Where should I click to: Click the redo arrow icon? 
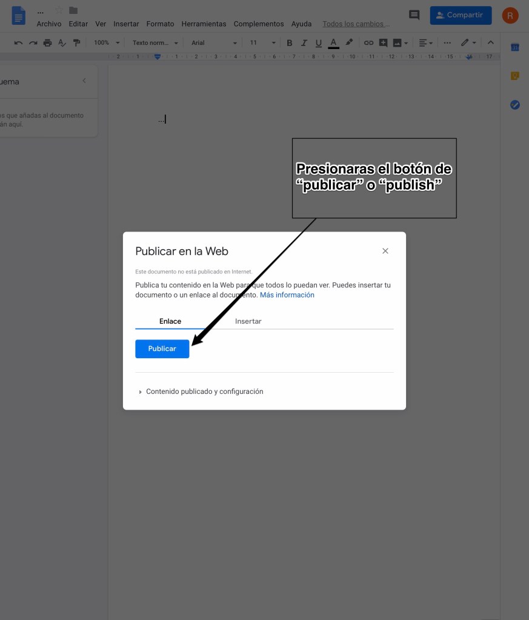(x=33, y=43)
